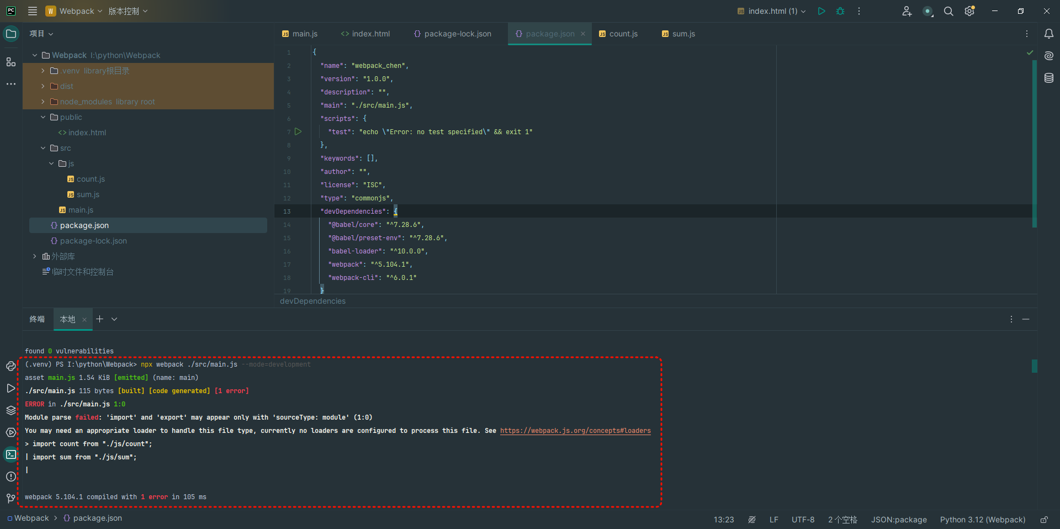Show more tool windows ellipsis
Screen dimensions: 1060x529
coord(11,84)
